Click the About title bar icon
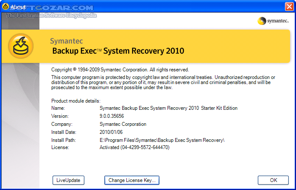296x190 pixels. [x=6, y=6]
